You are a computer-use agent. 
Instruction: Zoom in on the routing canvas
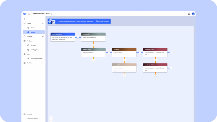[51, 118]
